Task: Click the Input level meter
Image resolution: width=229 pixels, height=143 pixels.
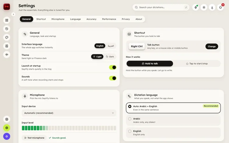Action: click(69, 128)
